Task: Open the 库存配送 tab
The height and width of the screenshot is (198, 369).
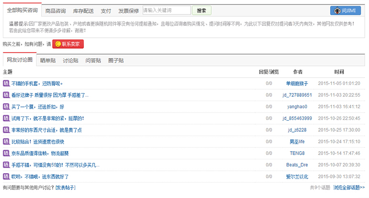Action: [83, 11]
